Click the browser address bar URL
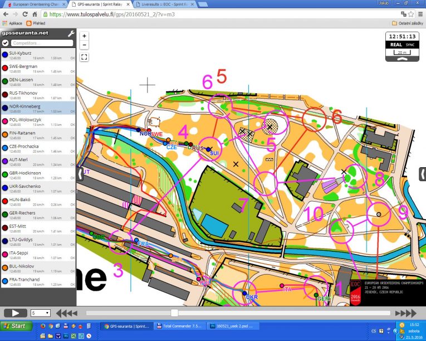Screen dimensions: 426x341 (x=112, y=14)
